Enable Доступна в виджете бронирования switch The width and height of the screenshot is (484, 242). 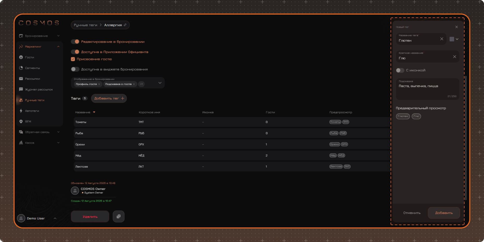click(75, 69)
